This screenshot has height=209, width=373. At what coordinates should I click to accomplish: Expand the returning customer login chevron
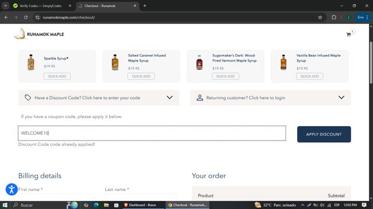tap(342, 98)
